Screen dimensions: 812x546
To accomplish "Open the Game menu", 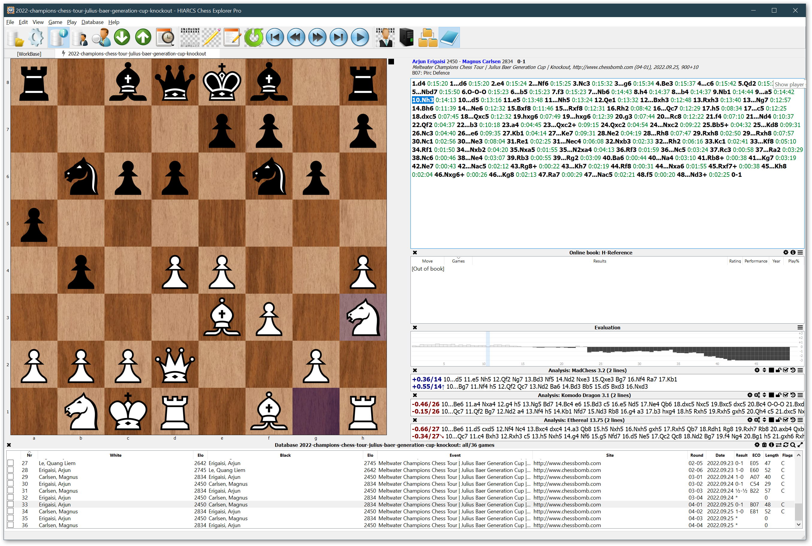I will point(55,22).
